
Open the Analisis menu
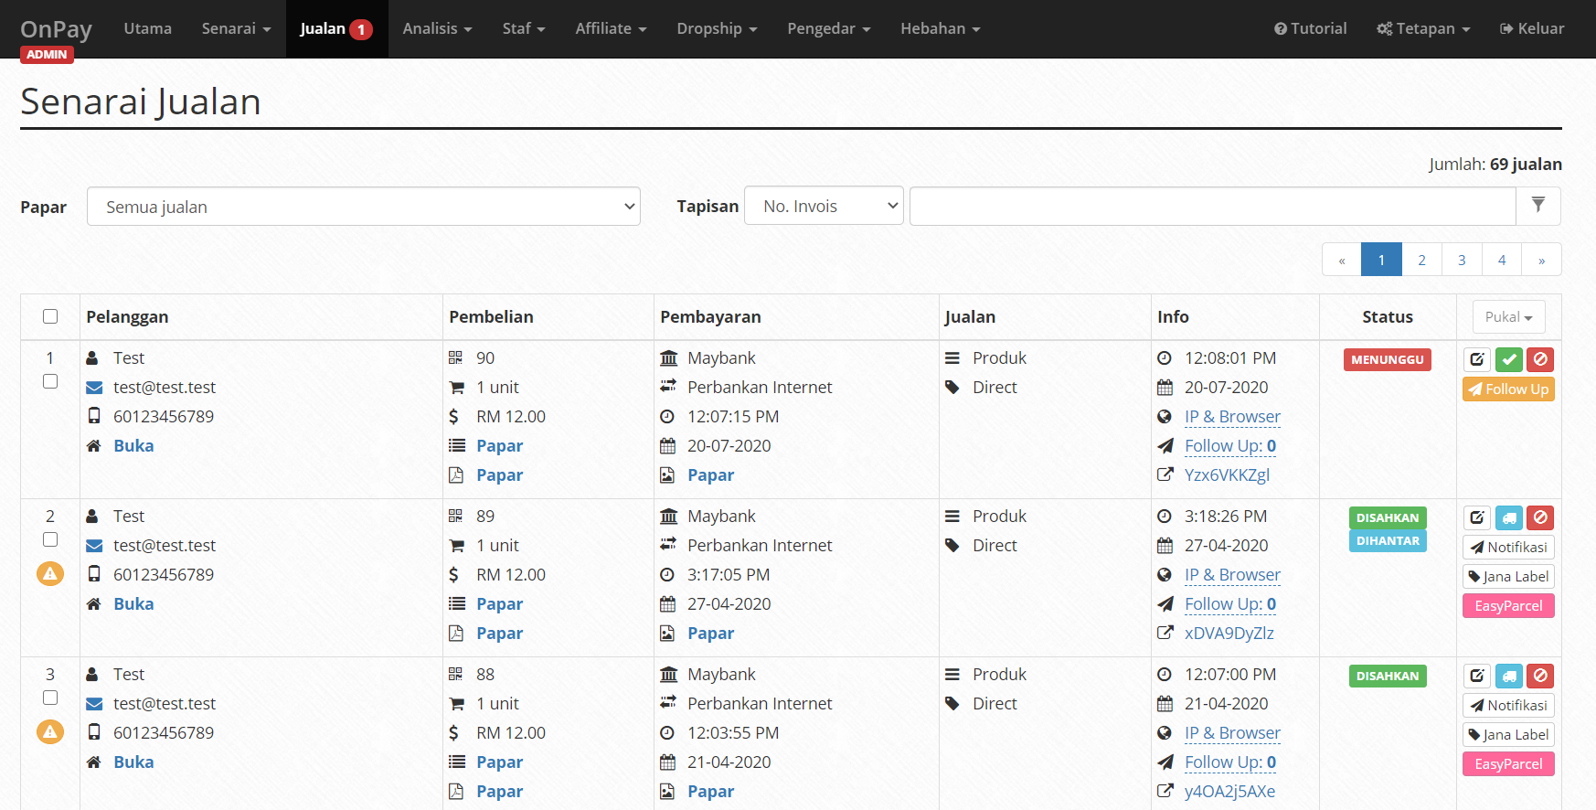(x=437, y=28)
